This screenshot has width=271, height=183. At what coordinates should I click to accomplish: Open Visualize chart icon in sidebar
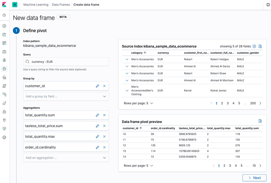4,34
